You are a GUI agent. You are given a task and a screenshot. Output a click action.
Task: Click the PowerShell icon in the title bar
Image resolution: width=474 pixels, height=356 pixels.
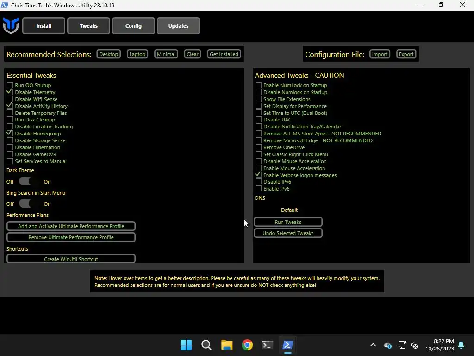[5, 5]
